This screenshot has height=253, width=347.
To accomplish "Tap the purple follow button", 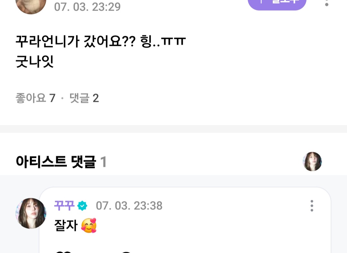I will point(277,4).
